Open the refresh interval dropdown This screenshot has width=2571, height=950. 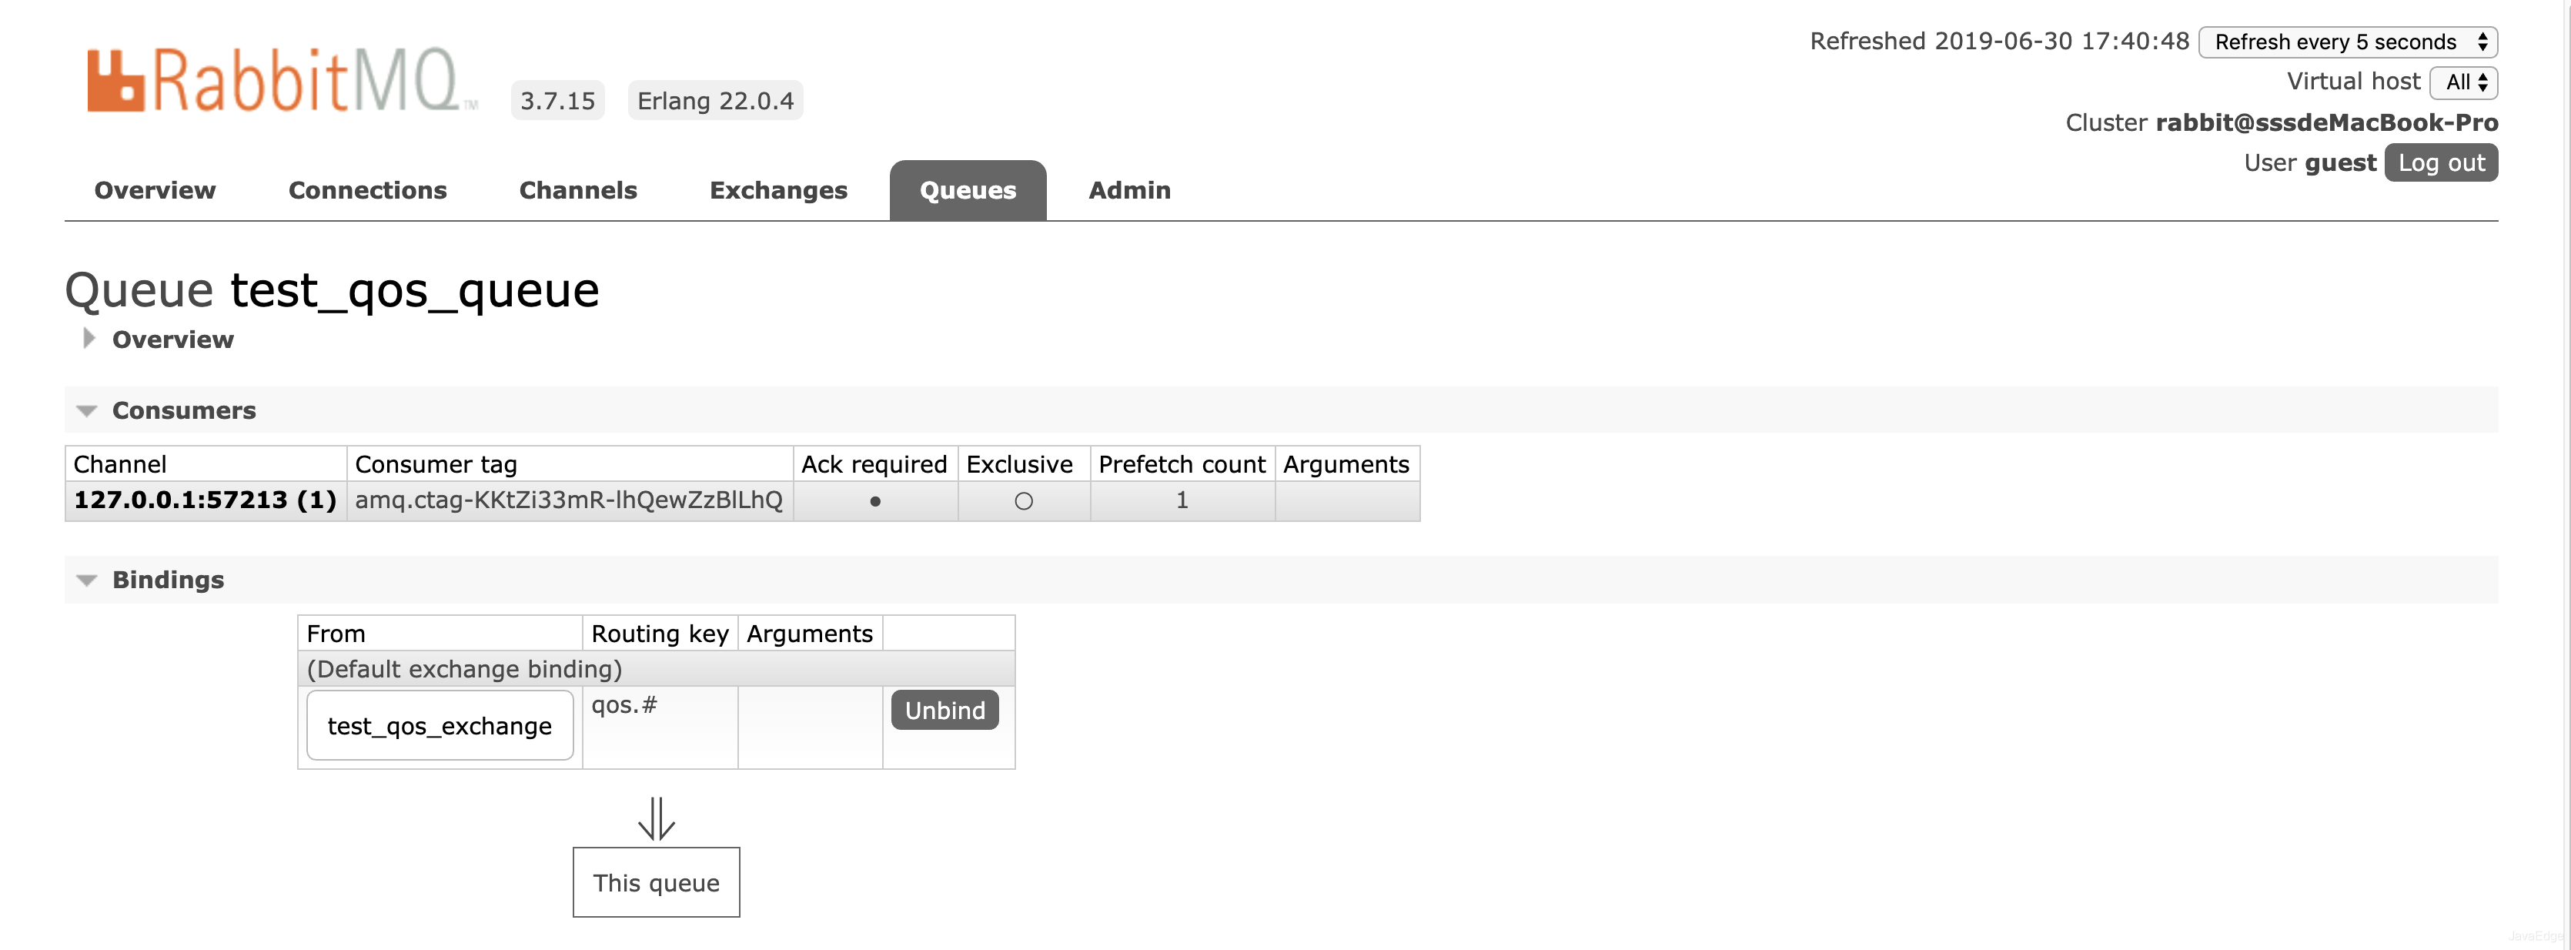point(2348,42)
